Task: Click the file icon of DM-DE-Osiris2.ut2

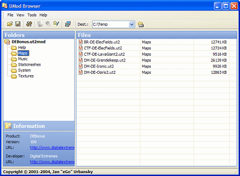Action: (x=81, y=72)
